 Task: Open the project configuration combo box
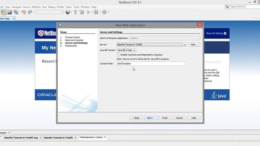point(50,12)
